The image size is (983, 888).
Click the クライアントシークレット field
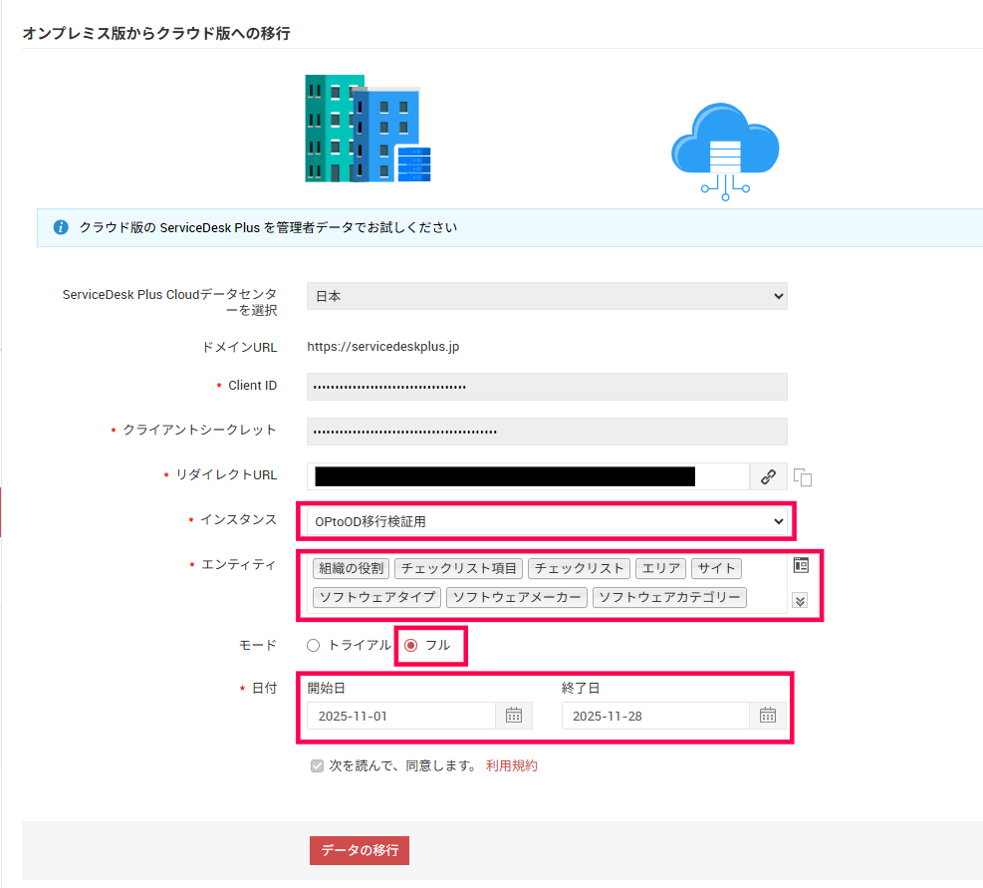(x=547, y=432)
